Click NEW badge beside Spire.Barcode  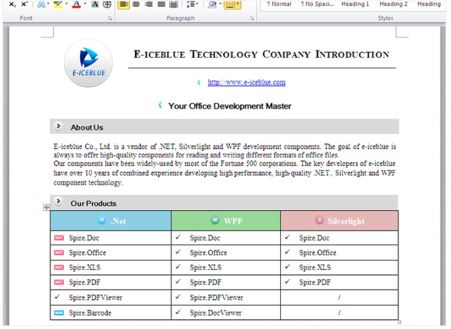[59, 312]
